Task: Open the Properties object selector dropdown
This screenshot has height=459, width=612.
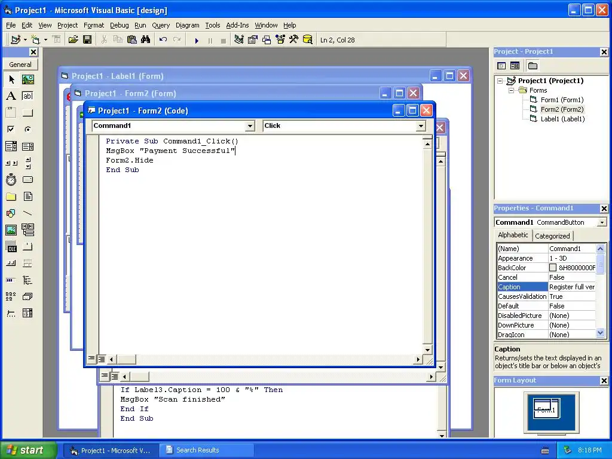Action: point(602,222)
